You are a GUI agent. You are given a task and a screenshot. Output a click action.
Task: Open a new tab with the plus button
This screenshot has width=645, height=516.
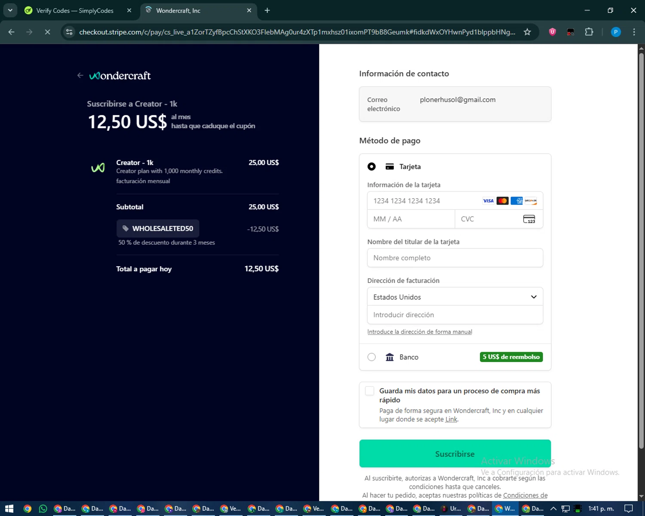tap(267, 10)
